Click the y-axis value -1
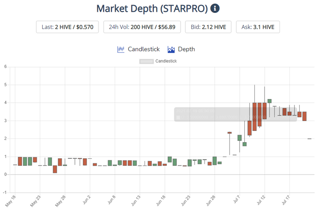 [x=5, y=193]
